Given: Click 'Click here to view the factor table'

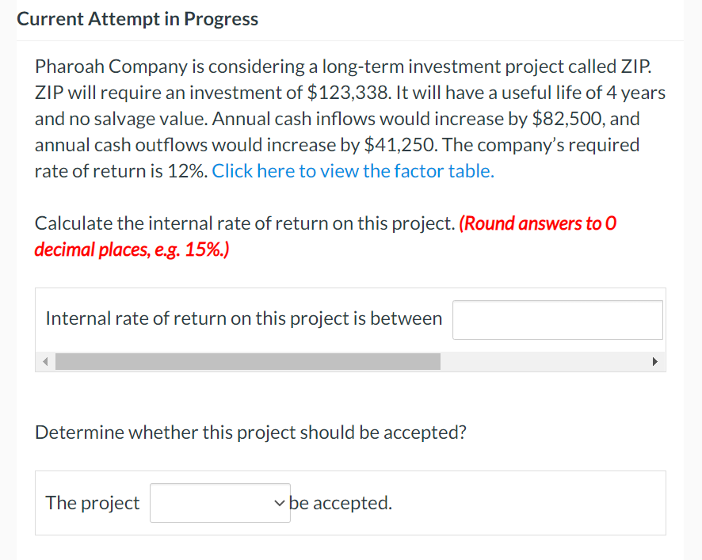Looking at the screenshot, I should (x=353, y=170).
